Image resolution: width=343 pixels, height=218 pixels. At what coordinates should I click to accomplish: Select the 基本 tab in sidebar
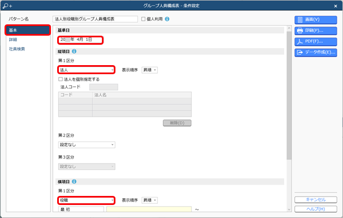(28, 30)
